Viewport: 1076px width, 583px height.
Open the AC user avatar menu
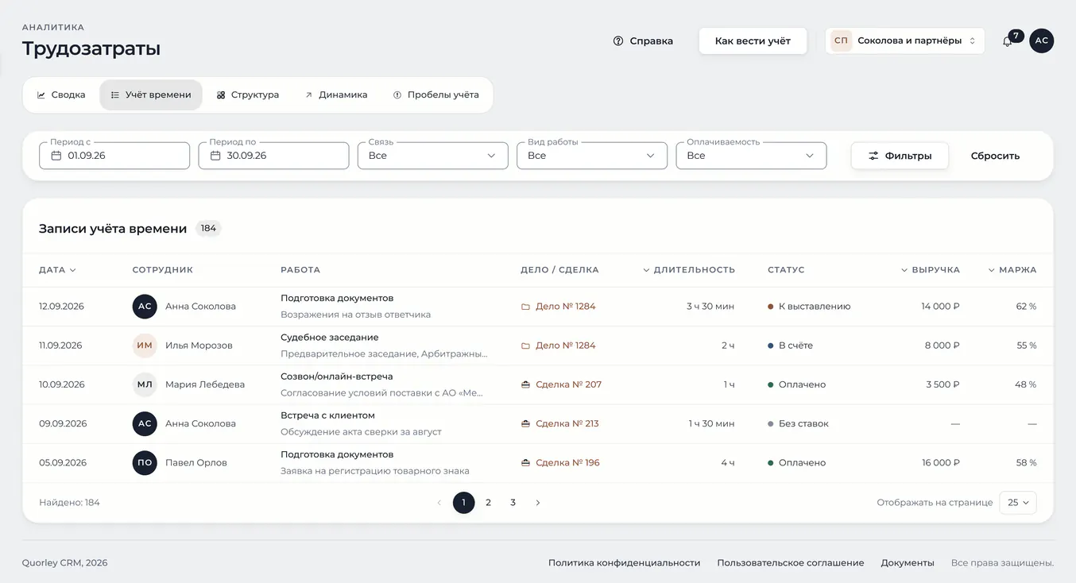(x=1041, y=41)
